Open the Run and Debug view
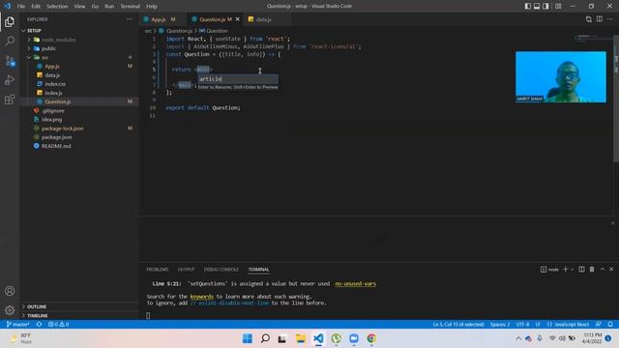 tap(10, 80)
